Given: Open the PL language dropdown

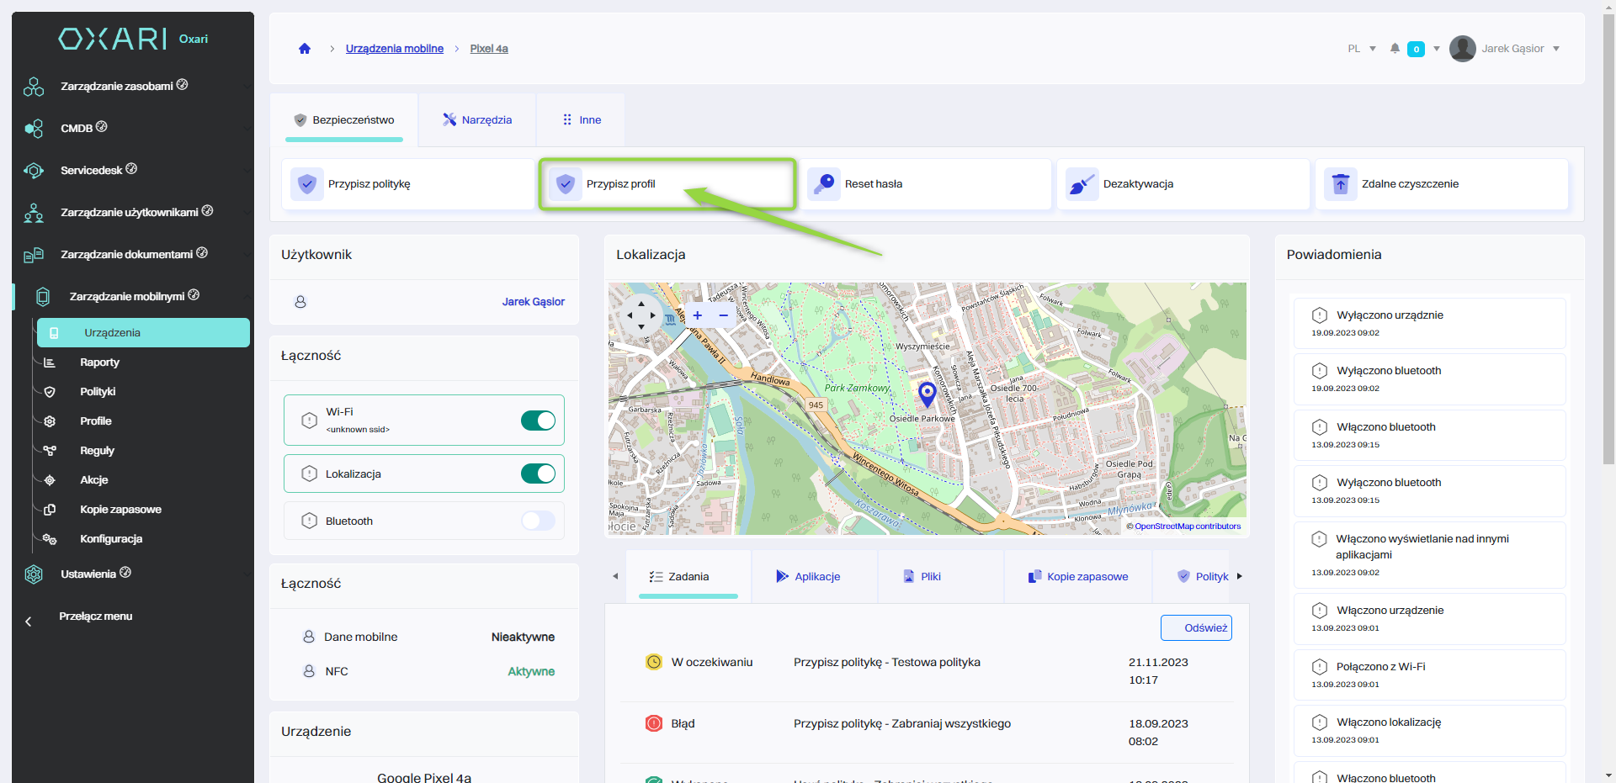Looking at the screenshot, I should (x=1361, y=49).
